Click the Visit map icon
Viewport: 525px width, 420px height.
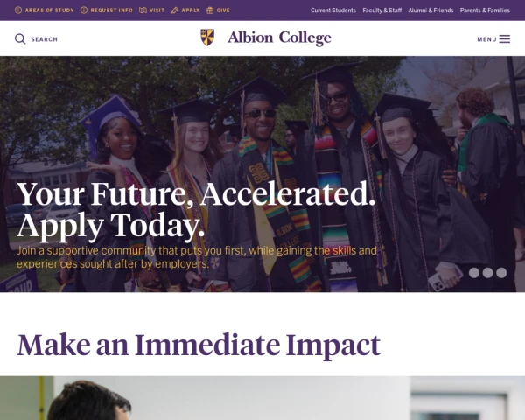(x=143, y=10)
